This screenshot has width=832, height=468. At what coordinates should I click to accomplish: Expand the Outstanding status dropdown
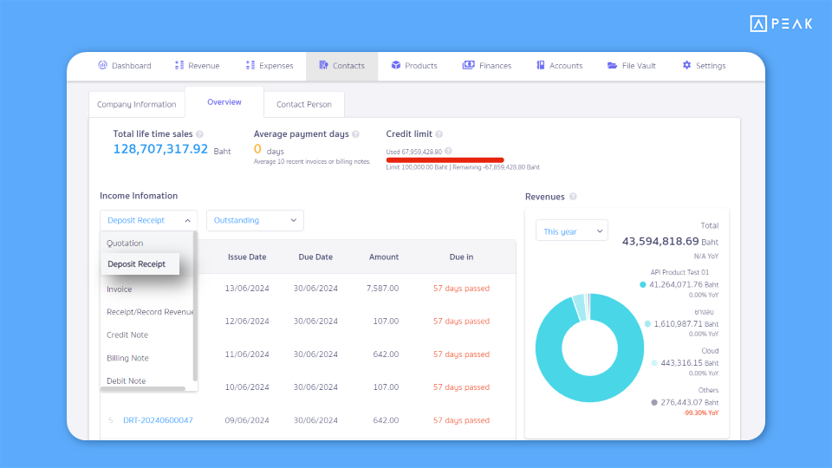[255, 220]
